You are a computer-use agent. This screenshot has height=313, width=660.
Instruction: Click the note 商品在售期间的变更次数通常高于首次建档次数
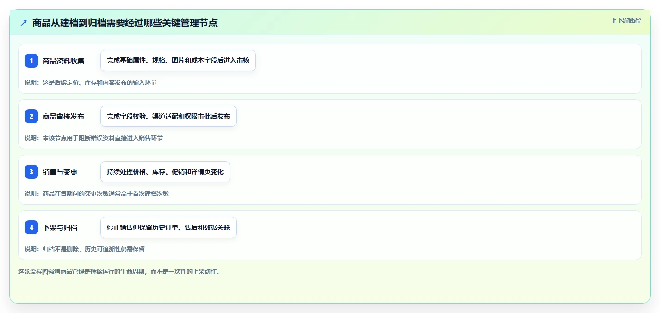pyautogui.click(x=97, y=194)
